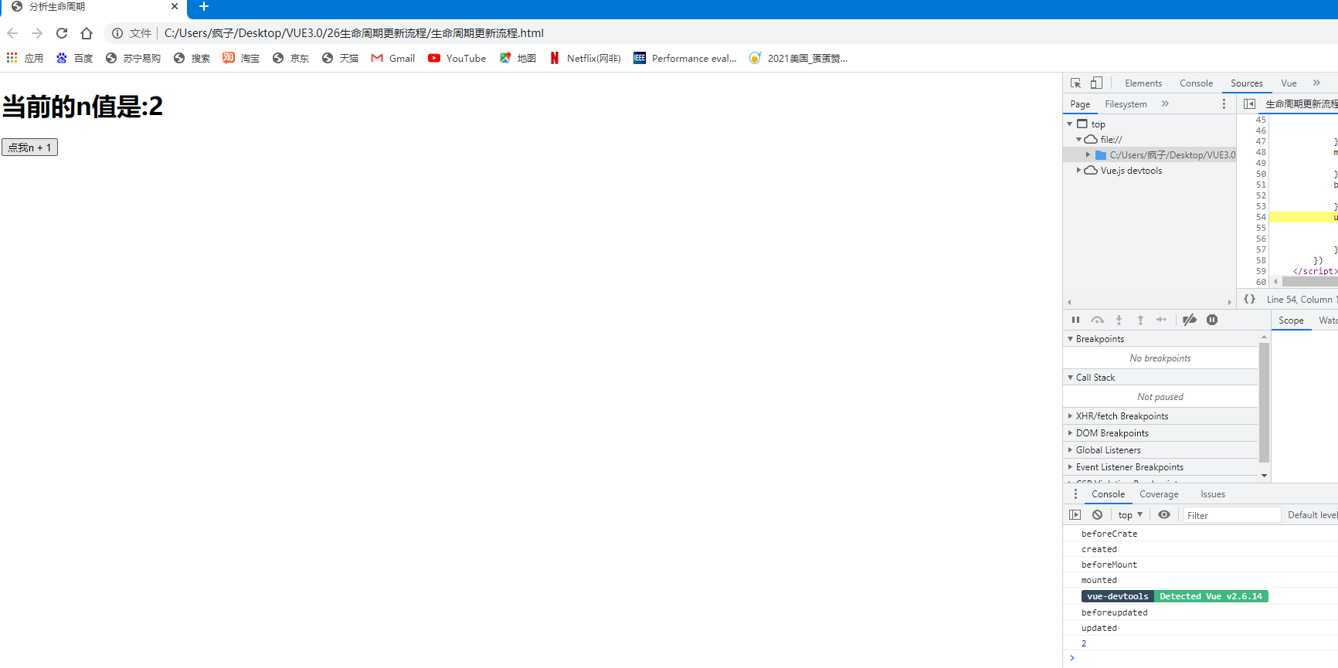Go back in browser history

[12, 33]
